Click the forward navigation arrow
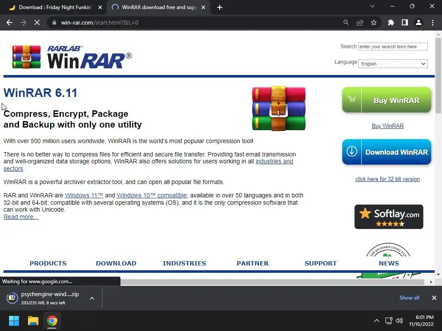The image size is (442, 331). [23, 22]
